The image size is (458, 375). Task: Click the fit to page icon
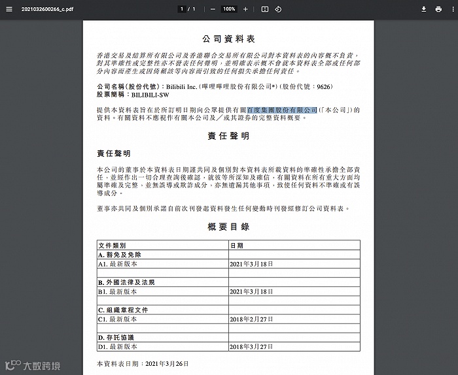264,9
